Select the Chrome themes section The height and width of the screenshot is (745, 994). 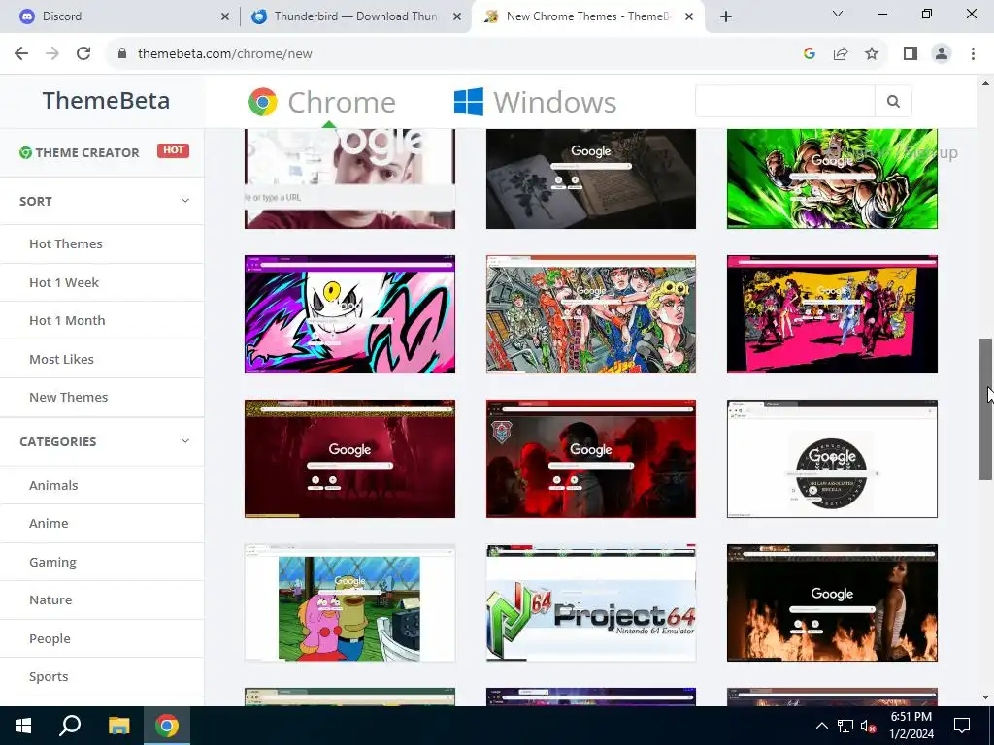tap(322, 102)
